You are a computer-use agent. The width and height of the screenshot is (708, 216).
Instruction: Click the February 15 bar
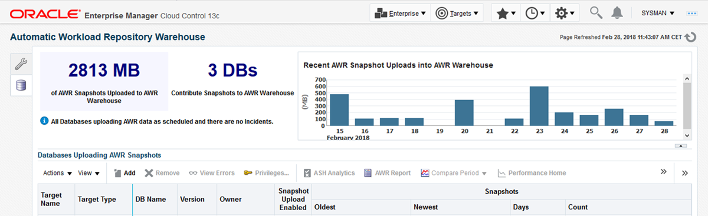pos(339,109)
